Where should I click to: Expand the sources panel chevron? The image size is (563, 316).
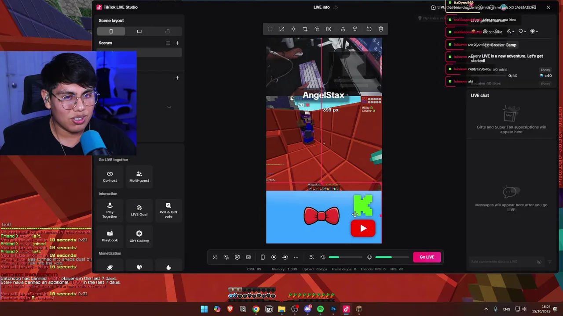point(169,107)
